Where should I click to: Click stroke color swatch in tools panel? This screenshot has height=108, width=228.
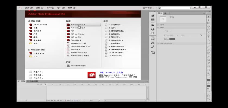click(208, 80)
